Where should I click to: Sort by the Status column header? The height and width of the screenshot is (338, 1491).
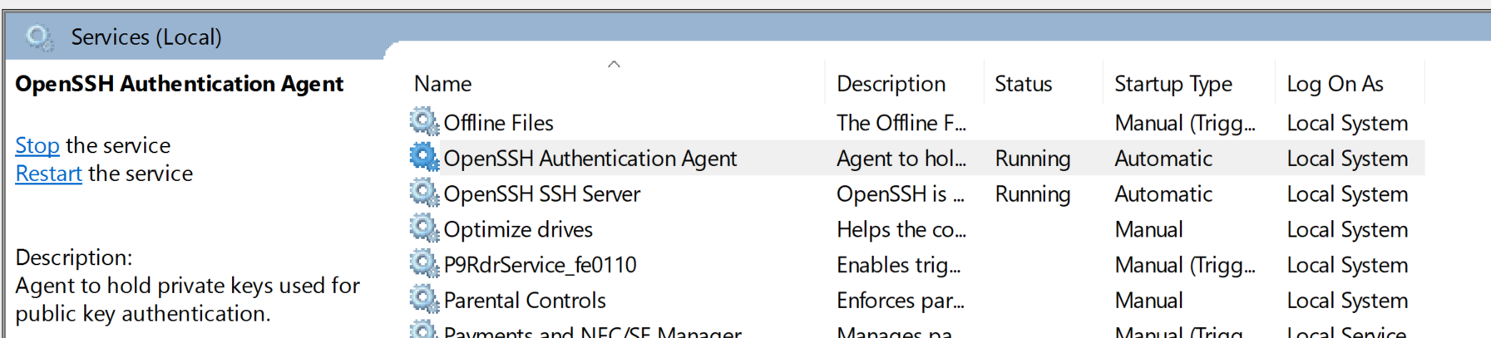(1023, 84)
